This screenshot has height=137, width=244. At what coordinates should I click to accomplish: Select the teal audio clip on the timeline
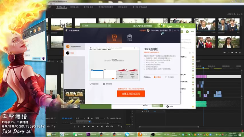pyautogui.click(x=201, y=104)
